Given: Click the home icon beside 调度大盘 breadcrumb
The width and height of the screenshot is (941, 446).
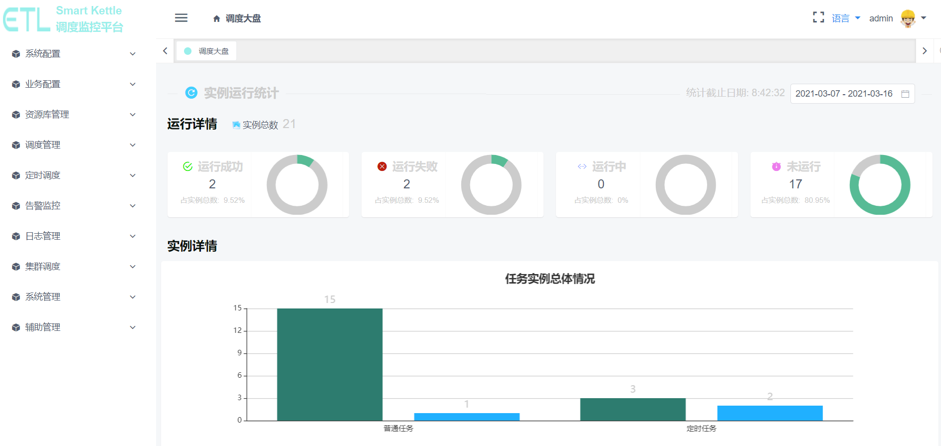Looking at the screenshot, I should click(x=216, y=18).
